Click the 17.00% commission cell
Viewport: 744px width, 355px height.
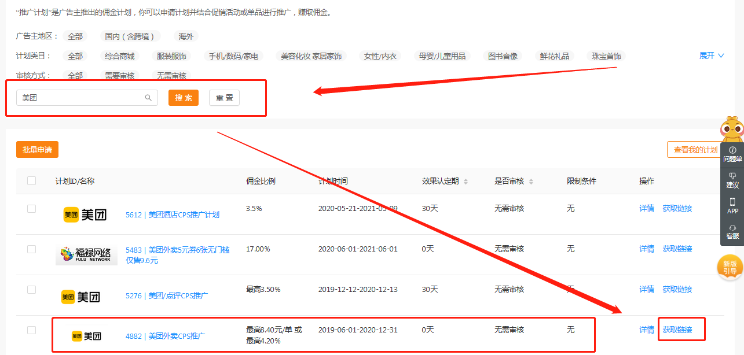258,249
